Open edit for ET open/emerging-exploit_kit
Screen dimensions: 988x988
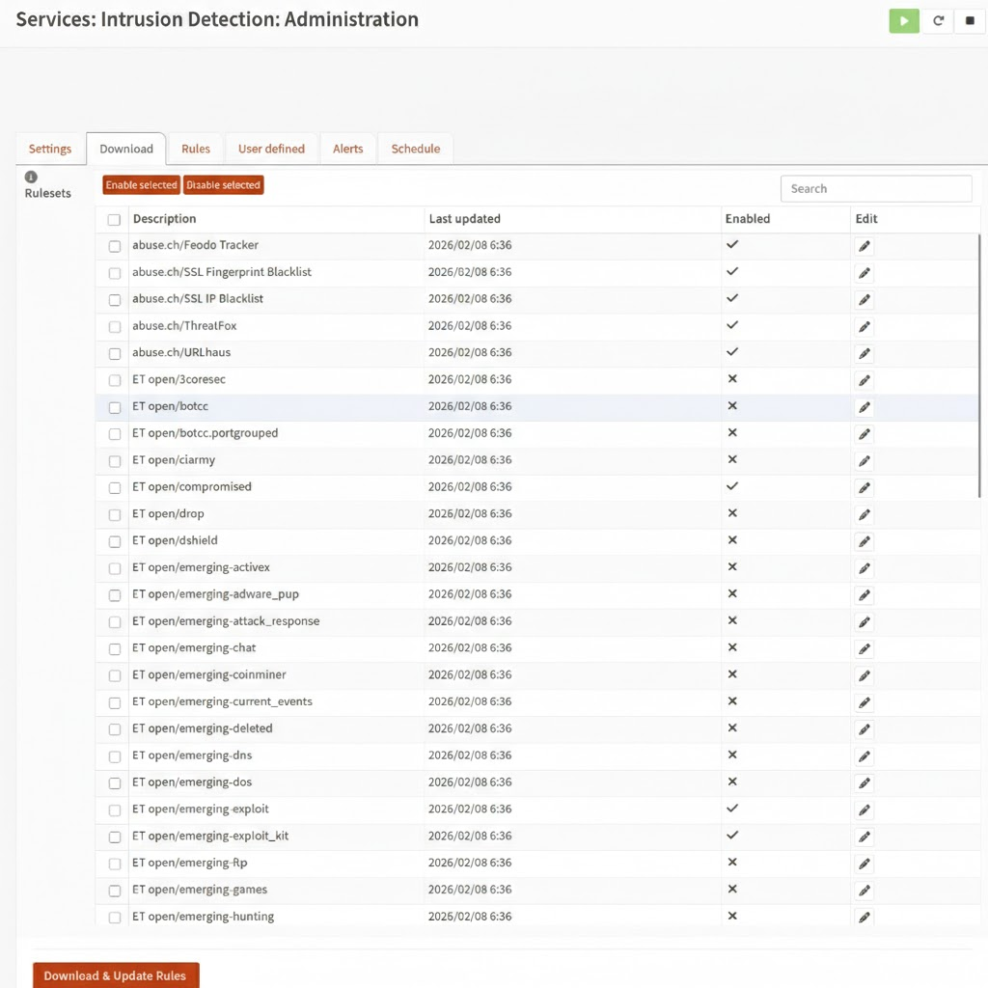pos(864,837)
